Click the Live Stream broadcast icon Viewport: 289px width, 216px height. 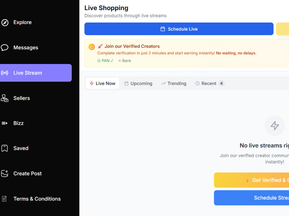5,73
